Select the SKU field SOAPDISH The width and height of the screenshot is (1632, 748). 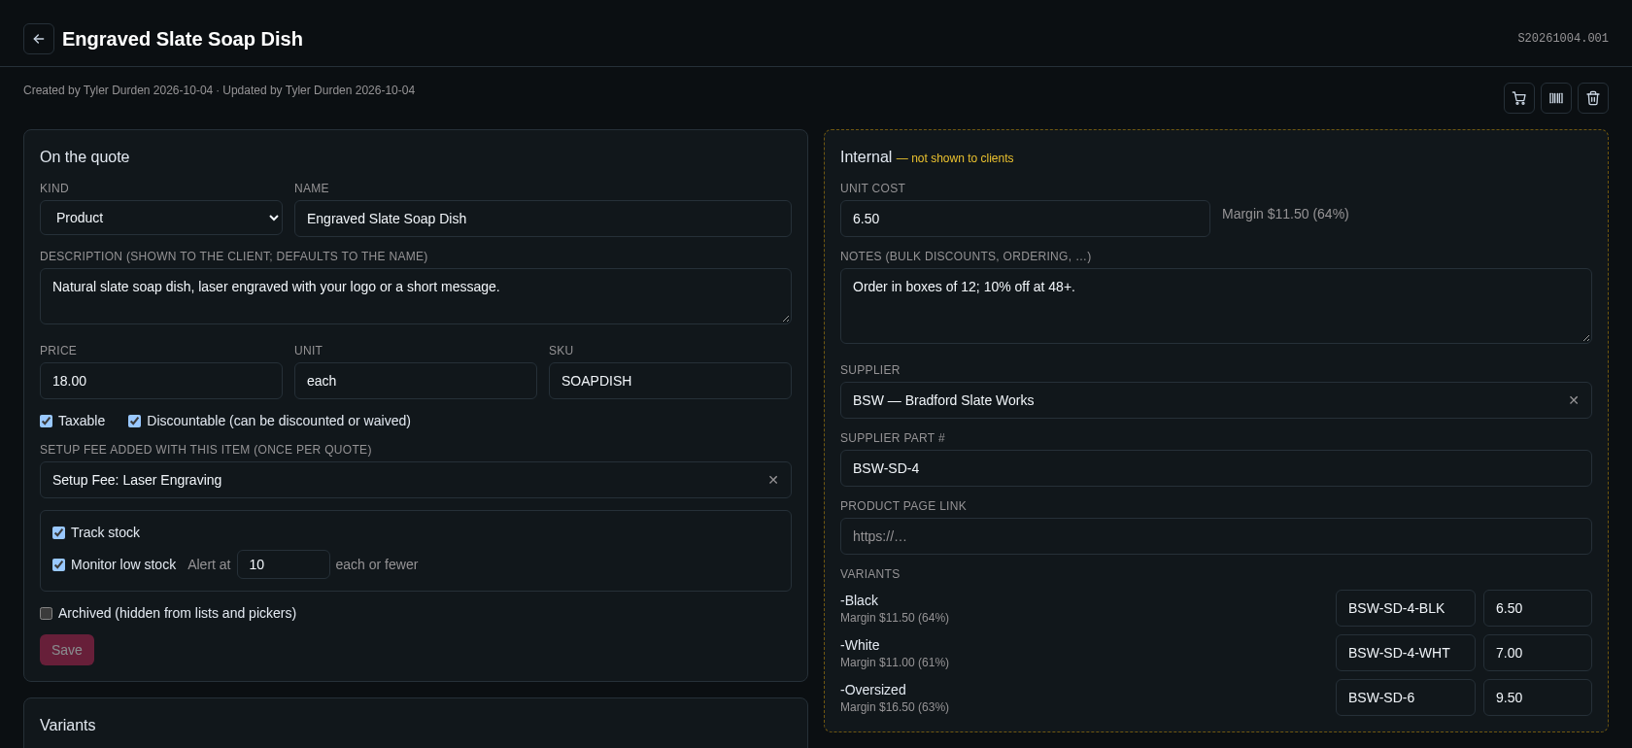[670, 381]
